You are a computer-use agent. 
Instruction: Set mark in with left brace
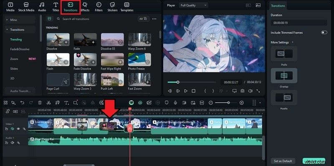click(x=205, y=91)
